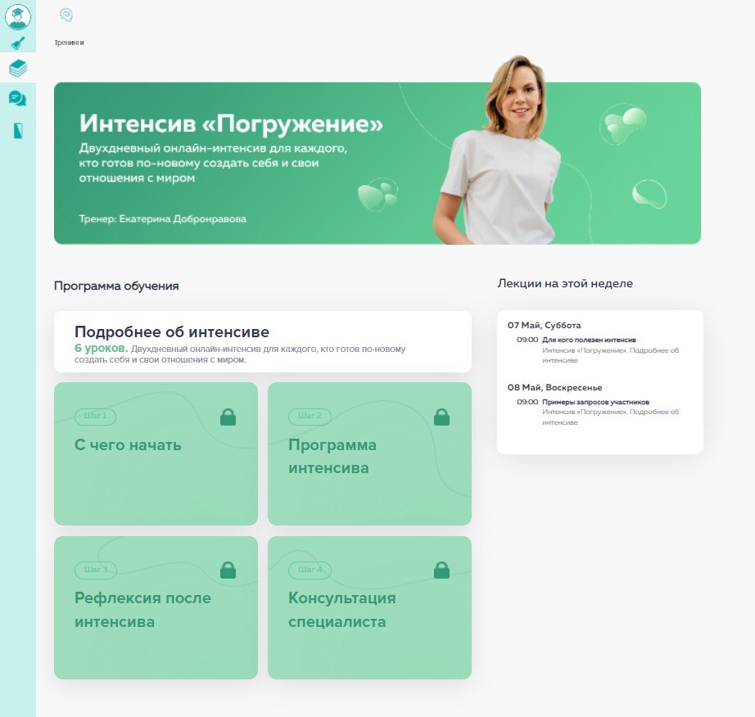Viewport: 755px width, 717px height.
Task: Go to the Тренинги breadcrumb
Action: [69, 43]
